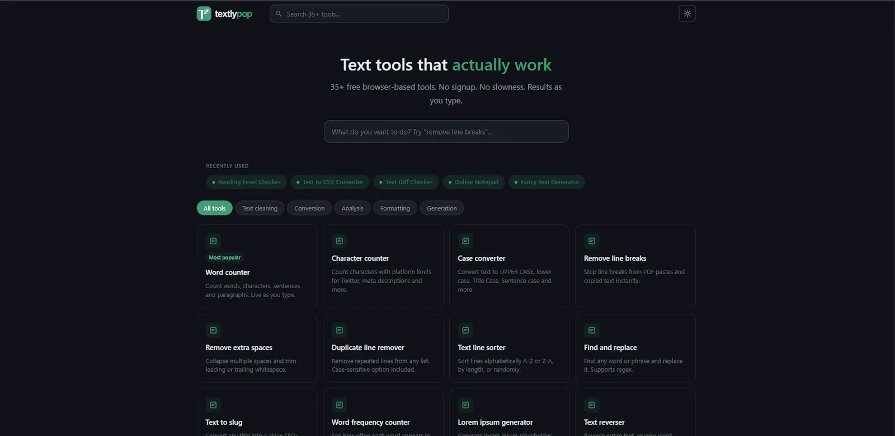Toggle the light/dark theme sun button
895x436 pixels.
click(687, 14)
